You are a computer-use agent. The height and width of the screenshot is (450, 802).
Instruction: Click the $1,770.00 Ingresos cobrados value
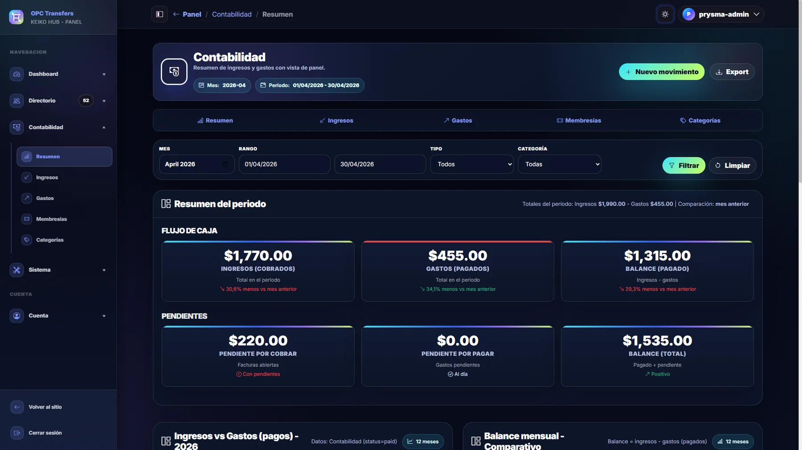258,256
